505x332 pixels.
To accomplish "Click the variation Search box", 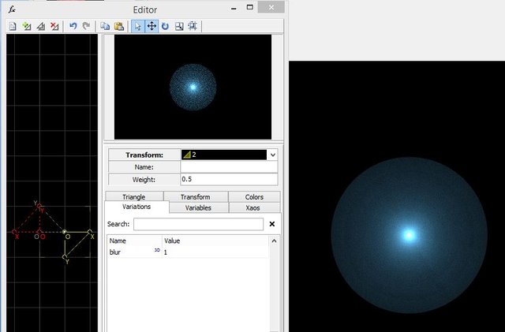I will (x=198, y=224).
